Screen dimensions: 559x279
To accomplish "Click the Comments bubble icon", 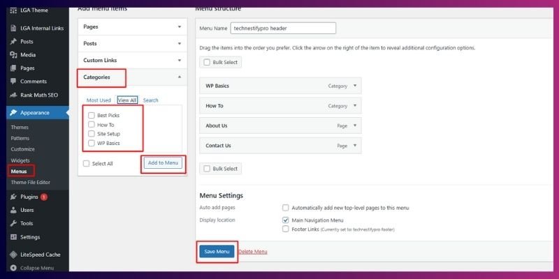I will (x=13, y=81).
